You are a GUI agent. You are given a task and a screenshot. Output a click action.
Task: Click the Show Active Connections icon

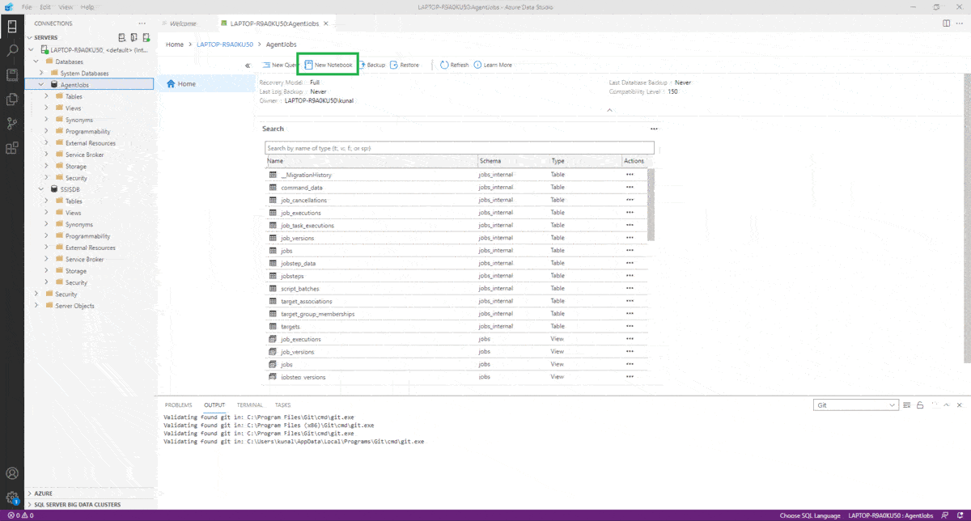pos(146,37)
